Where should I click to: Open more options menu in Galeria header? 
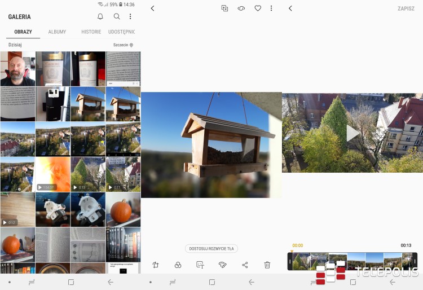click(130, 17)
